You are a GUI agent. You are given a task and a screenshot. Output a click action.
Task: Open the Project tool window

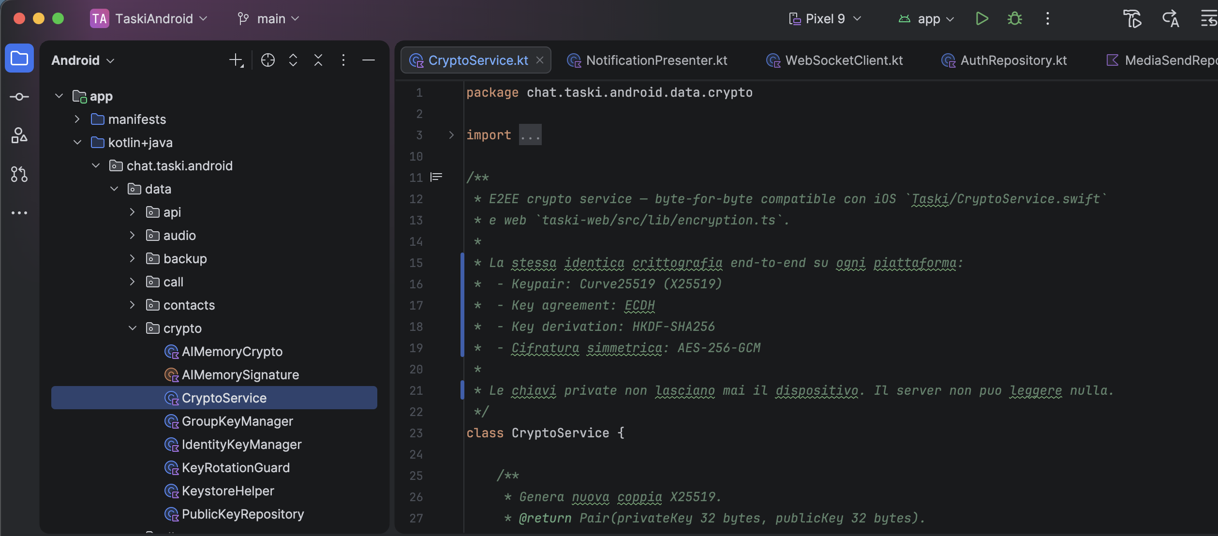(x=19, y=59)
